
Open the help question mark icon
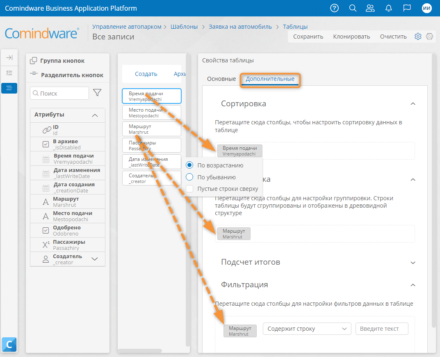click(334, 8)
